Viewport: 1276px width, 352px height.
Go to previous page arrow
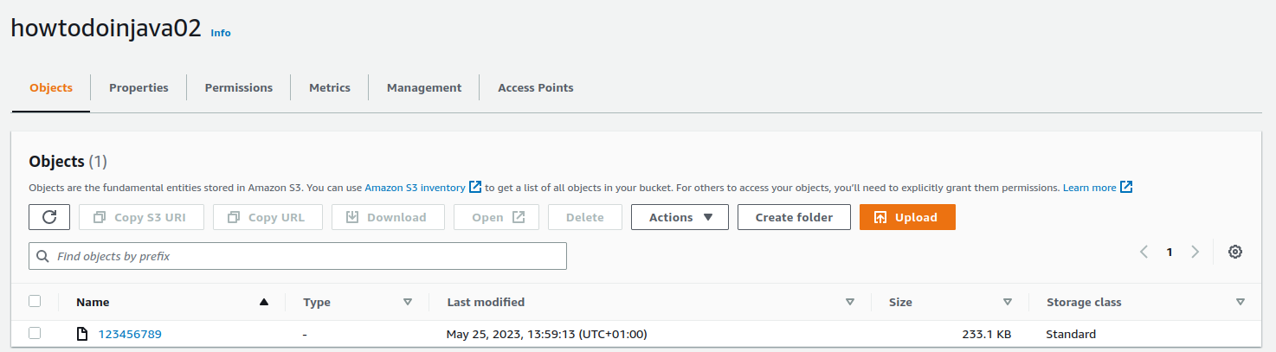click(1144, 252)
